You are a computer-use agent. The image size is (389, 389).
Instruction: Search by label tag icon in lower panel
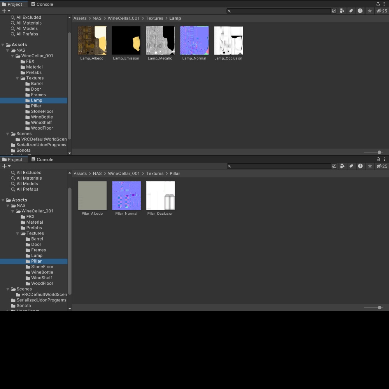pos(351,166)
